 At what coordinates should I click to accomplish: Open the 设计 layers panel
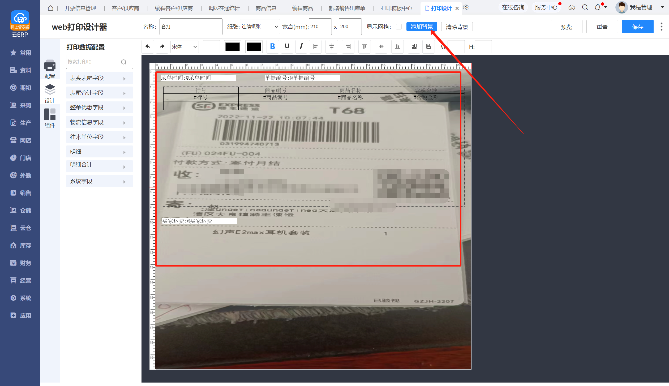tap(50, 93)
